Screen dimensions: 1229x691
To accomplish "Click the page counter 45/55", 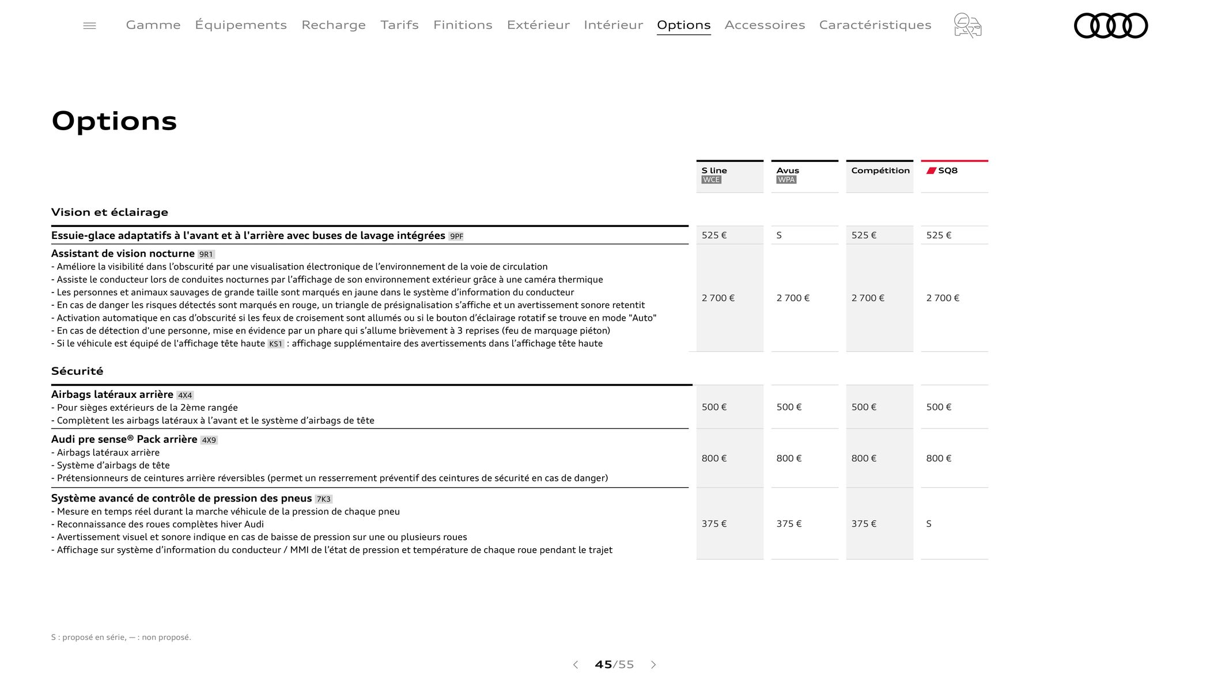I will [614, 665].
